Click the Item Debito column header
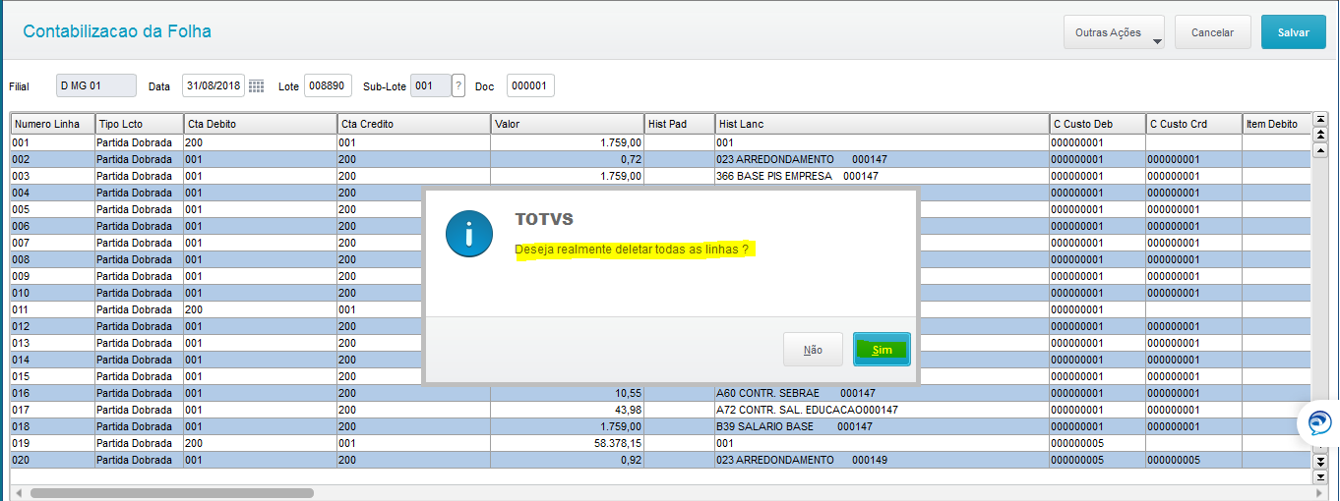1340x501 pixels. (x=1276, y=124)
